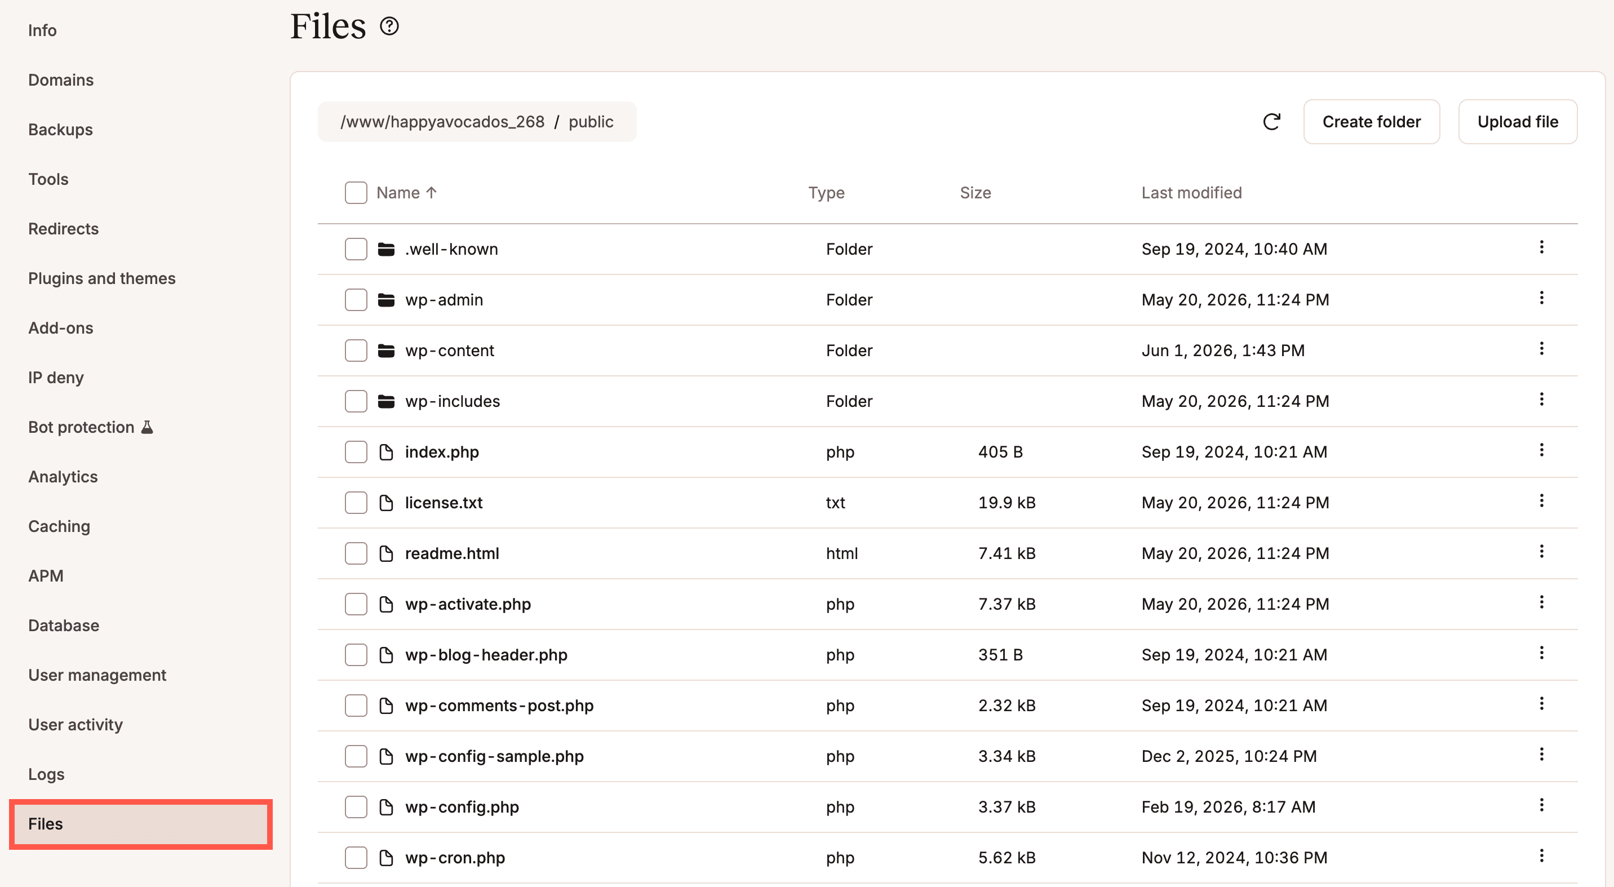Click the Upload file button
This screenshot has height=887, width=1614.
(1518, 122)
